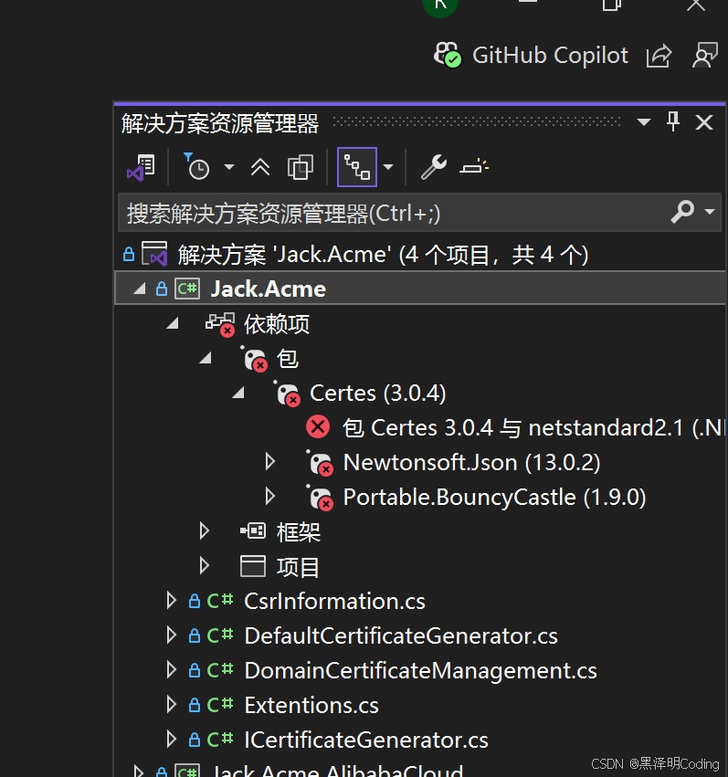Open search options dropdown arrow
Viewport: 728px width, 777px height.
point(709,212)
